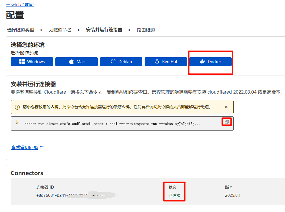Select Red Hat as the operating system

click(166, 62)
